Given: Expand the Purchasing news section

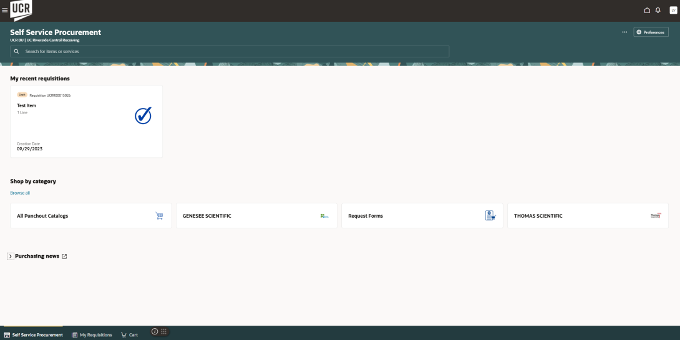Looking at the screenshot, I should (11, 256).
